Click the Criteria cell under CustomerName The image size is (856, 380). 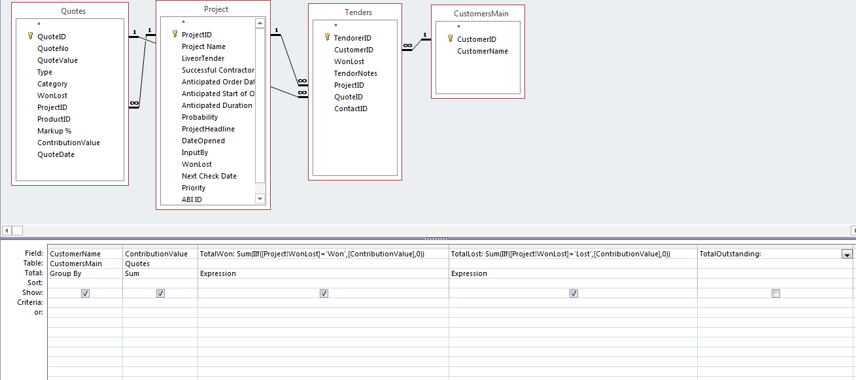pyautogui.click(x=85, y=303)
